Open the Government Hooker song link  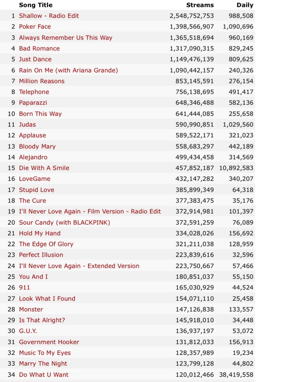pos(49,342)
